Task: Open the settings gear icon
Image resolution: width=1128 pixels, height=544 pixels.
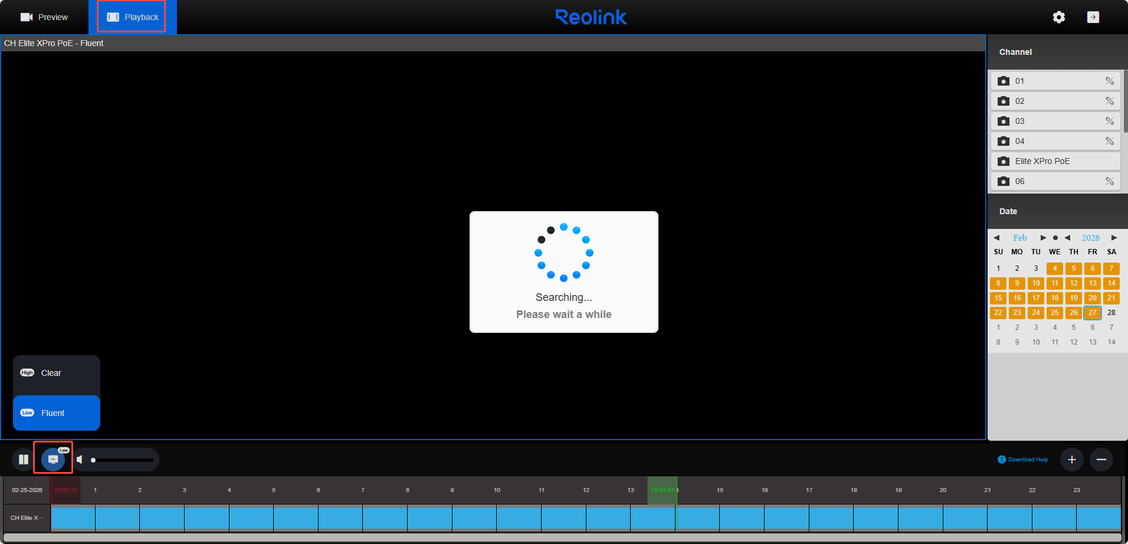Action: (1059, 17)
